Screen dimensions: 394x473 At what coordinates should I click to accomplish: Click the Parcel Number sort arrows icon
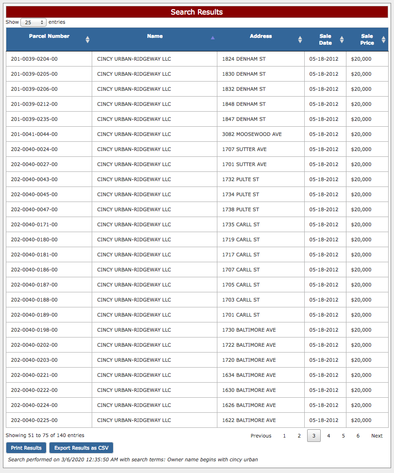[x=87, y=39]
